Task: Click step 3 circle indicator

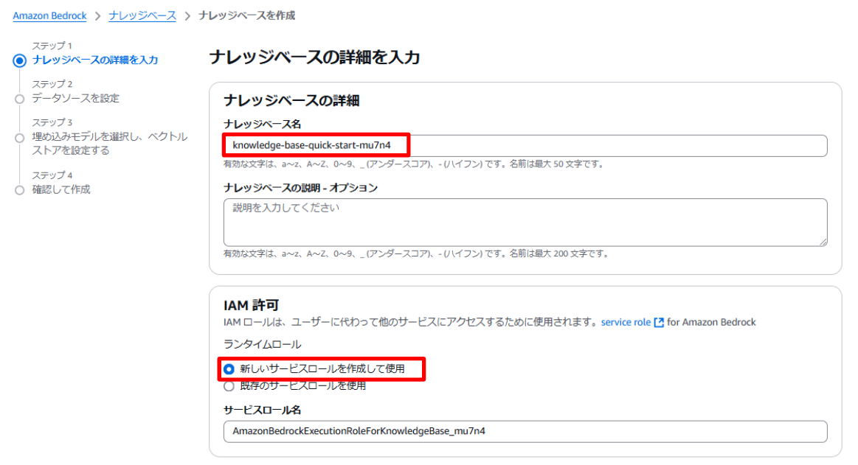Action: click(20, 138)
